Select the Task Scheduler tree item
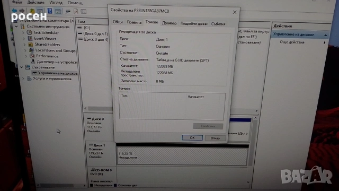This screenshot has width=339, height=191. (x=46, y=32)
